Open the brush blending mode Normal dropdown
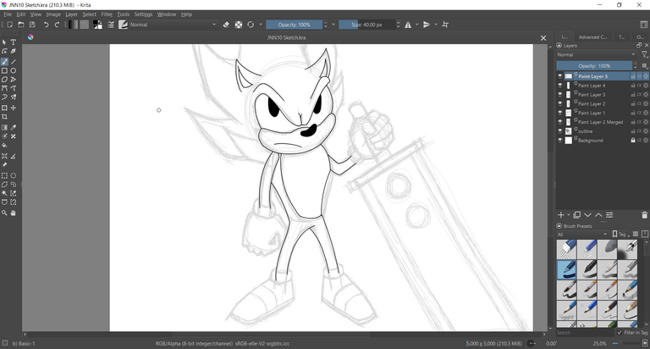 pos(174,25)
